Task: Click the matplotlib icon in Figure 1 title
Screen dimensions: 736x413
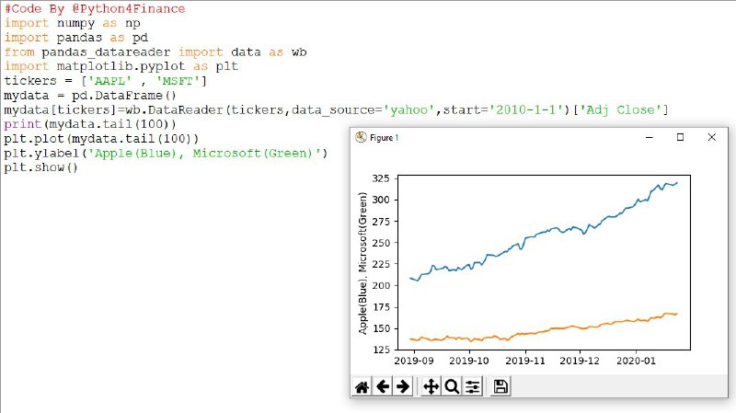Action: (x=361, y=137)
